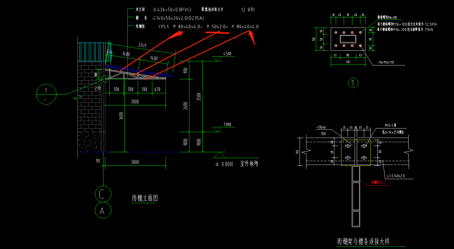This screenshot has width=454, height=249.
Task: Click the 50x2.0 section size text
Action: 219,26
